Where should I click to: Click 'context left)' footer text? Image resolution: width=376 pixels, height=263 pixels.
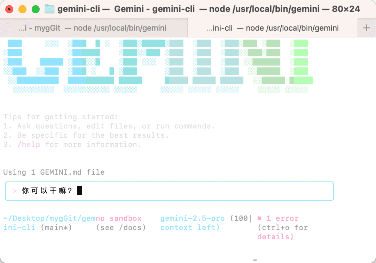click(190, 227)
